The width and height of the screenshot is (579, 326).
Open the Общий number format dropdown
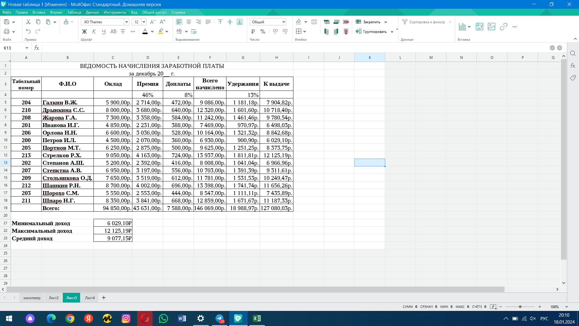click(268, 22)
